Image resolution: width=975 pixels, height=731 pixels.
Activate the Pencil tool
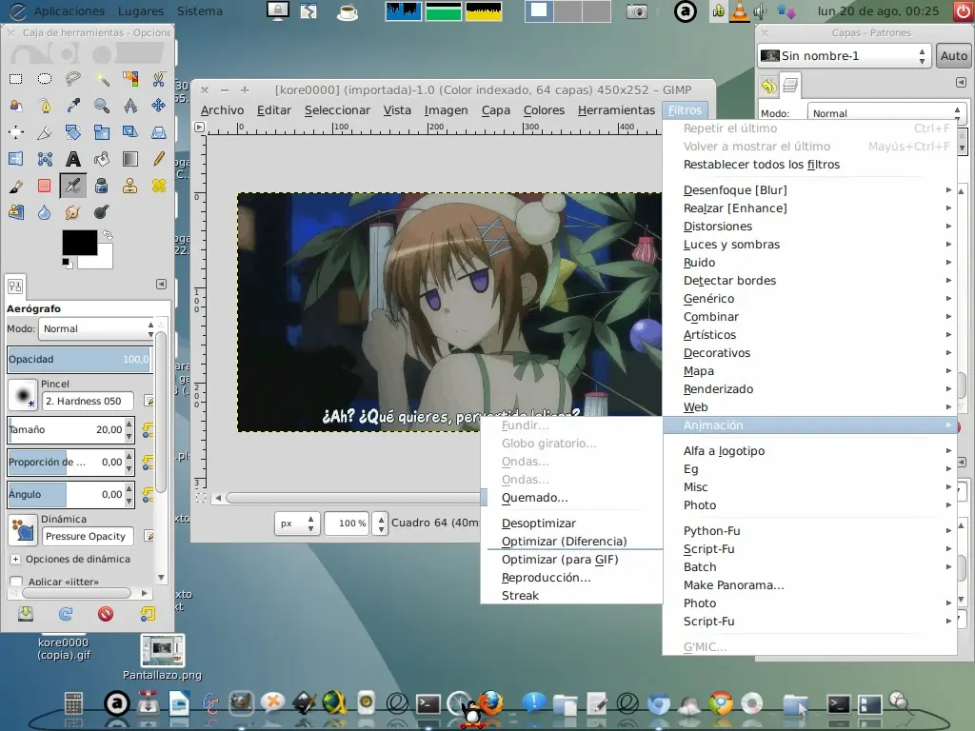pyautogui.click(x=159, y=159)
